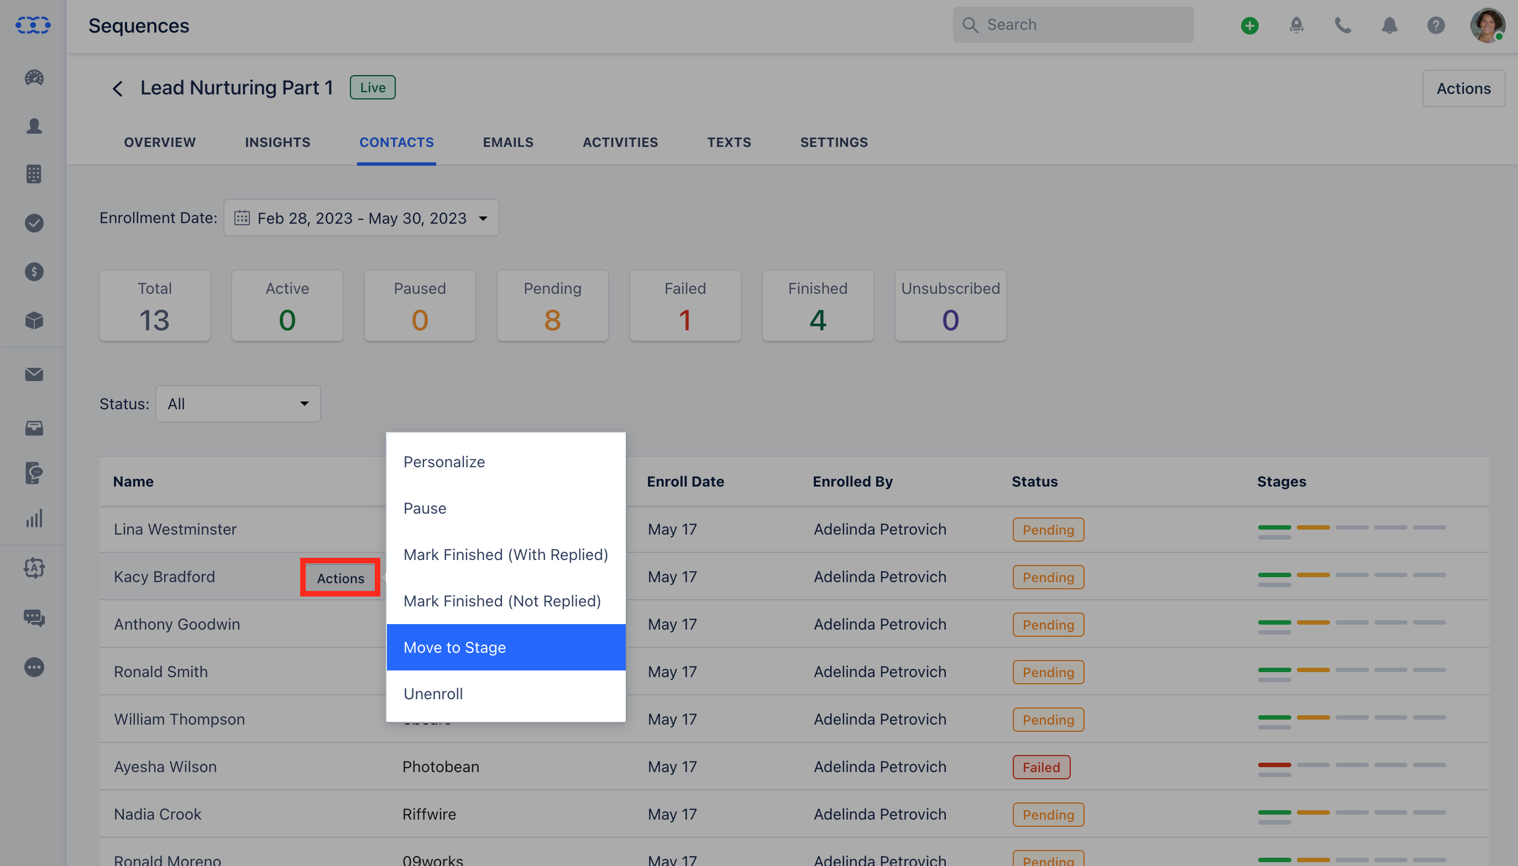The height and width of the screenshot is (866, 1518).
Task: Expand the more options ellipsis in sidebar
Action: tap(34, 667)
